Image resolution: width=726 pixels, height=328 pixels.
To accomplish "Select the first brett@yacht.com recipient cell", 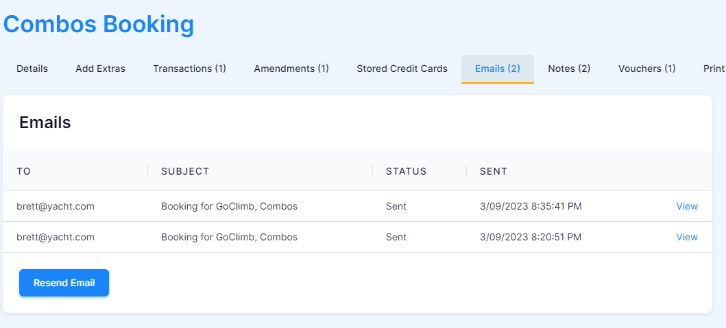I will [56, 206].
